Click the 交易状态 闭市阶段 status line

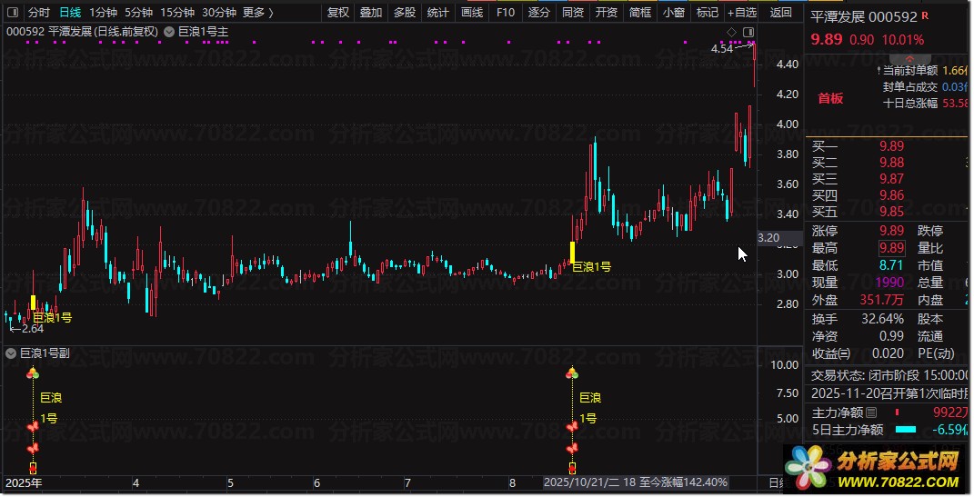889,375
